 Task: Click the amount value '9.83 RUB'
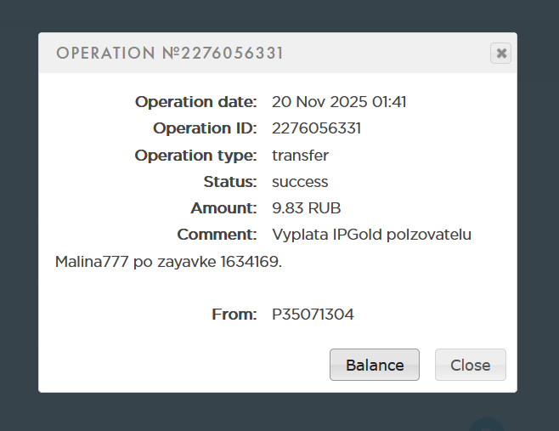pos(306,208)
